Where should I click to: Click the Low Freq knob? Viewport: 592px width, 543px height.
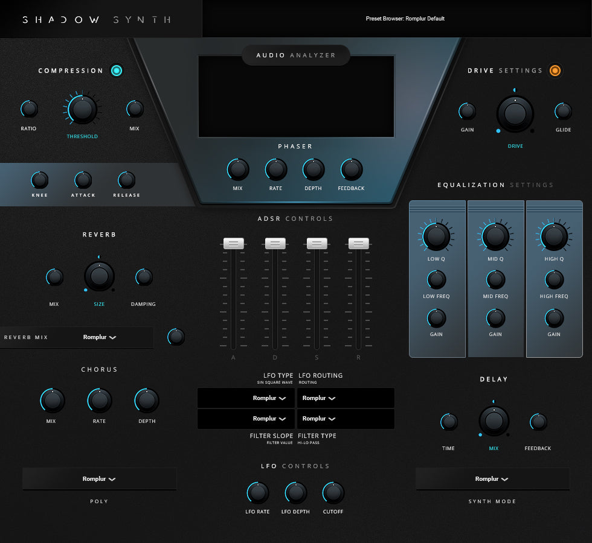click(x=436, y=280)
